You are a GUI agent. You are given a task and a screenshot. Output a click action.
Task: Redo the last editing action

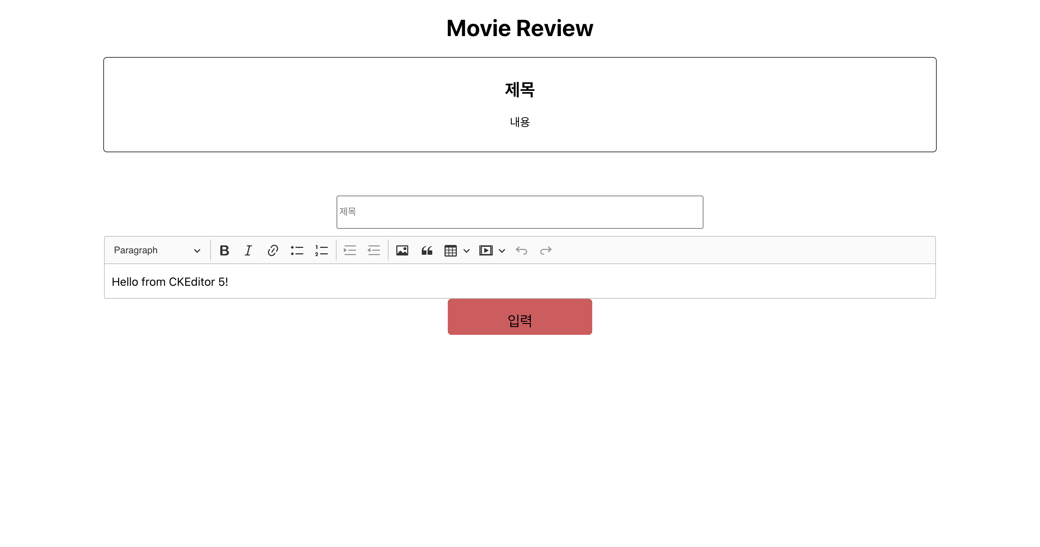point(546,250)
